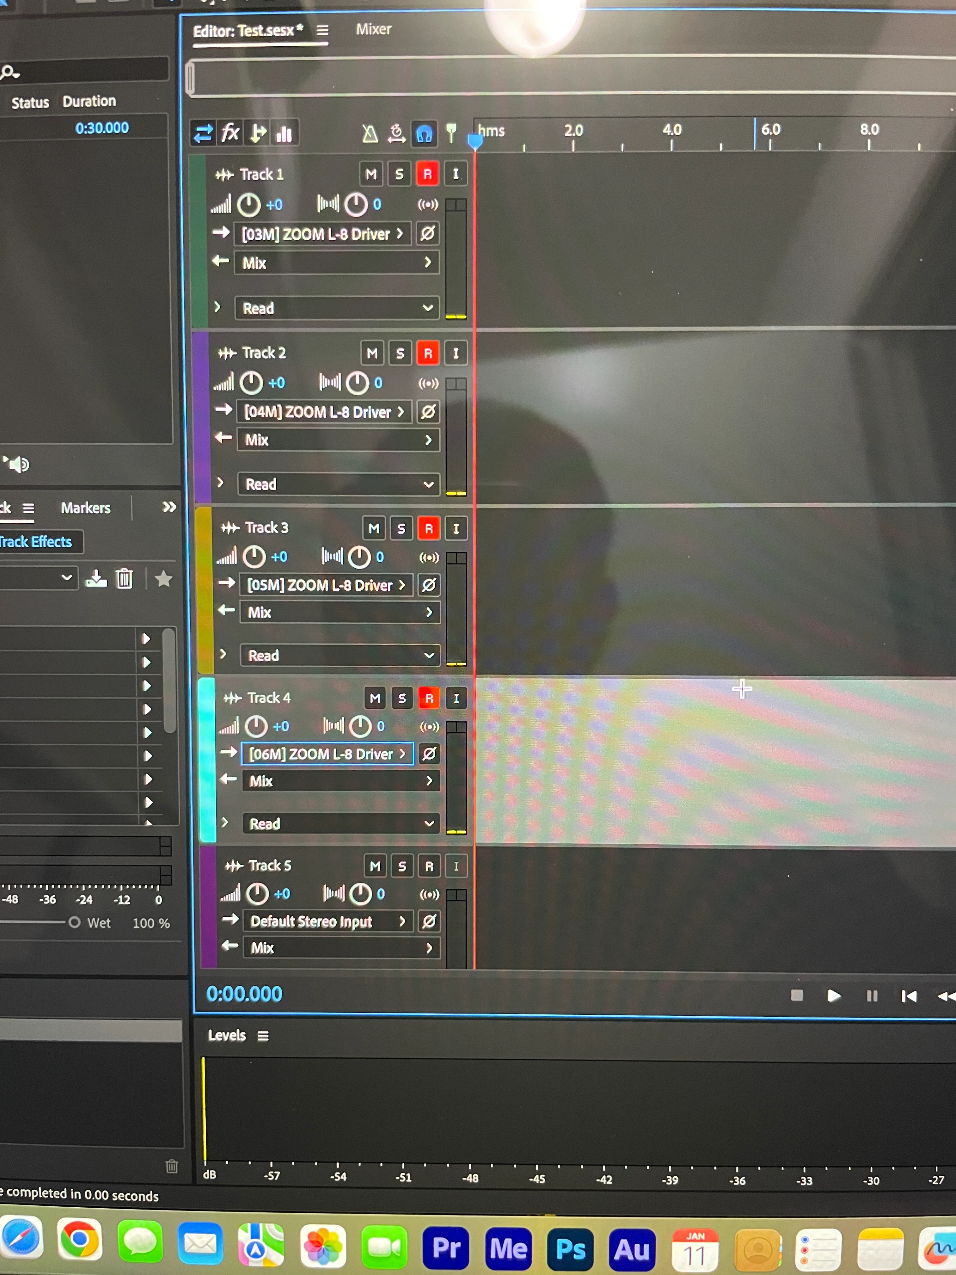
Task: Solo Track 3 with S button
Action: [x=401, y=528]
